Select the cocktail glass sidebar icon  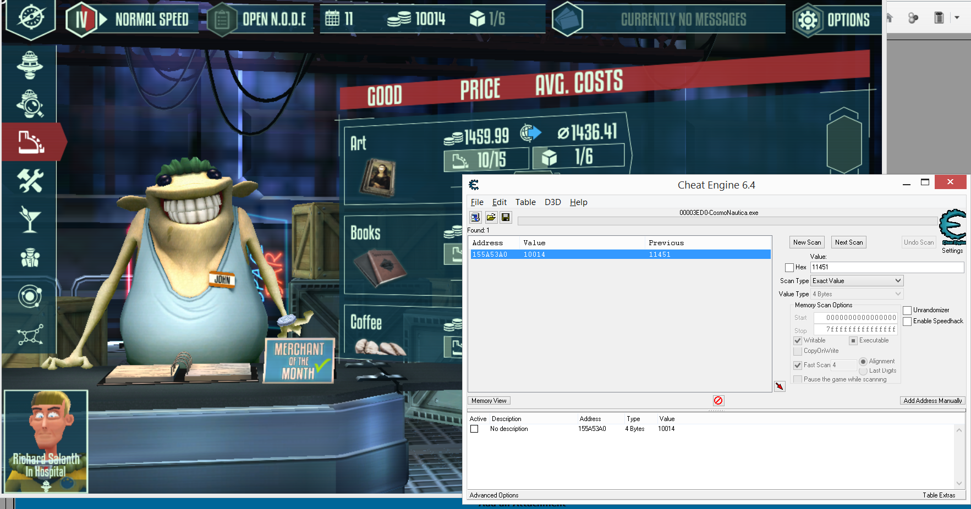click(30, 219)
